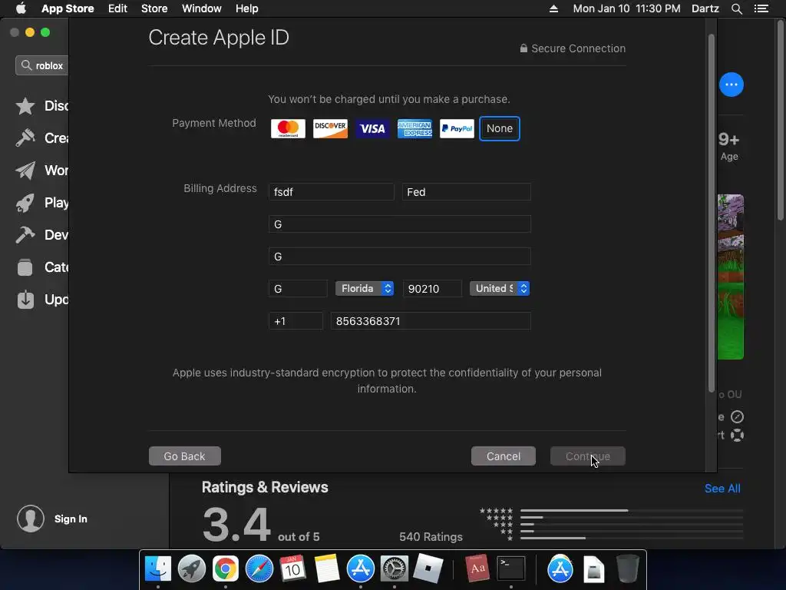Click the eject icon in menu bar
Image resolution: width=786 pixels, height=590 pixels.
(x=554, y=8)
